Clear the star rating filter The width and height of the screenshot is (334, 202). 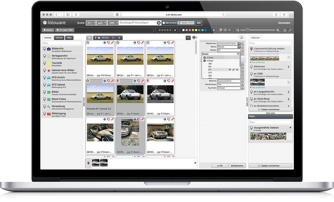pos(175,30)
